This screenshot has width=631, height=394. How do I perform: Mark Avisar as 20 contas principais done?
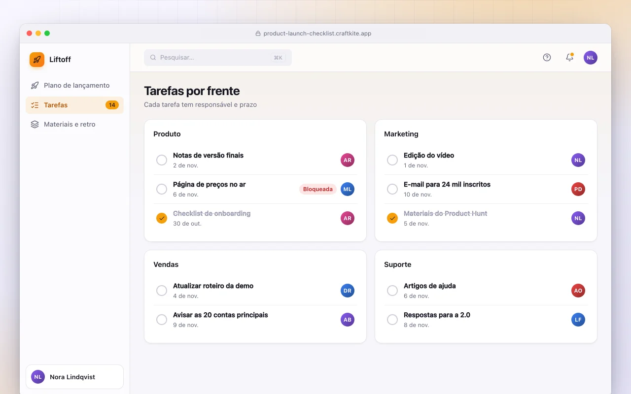(162, 320)
